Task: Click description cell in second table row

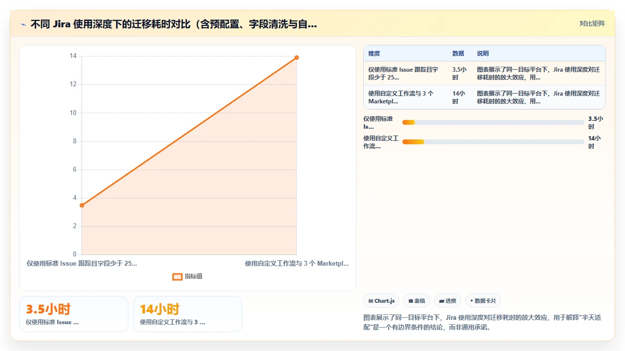Action: (x=538, y=97)
